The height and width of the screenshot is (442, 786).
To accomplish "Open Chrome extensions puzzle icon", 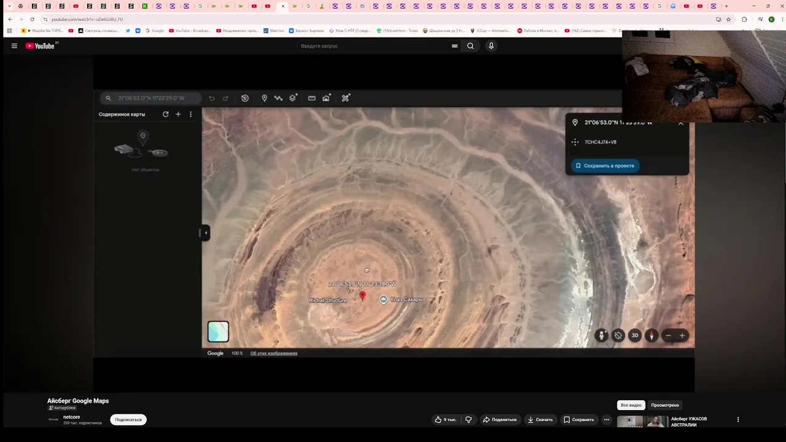I will (744, 19).
